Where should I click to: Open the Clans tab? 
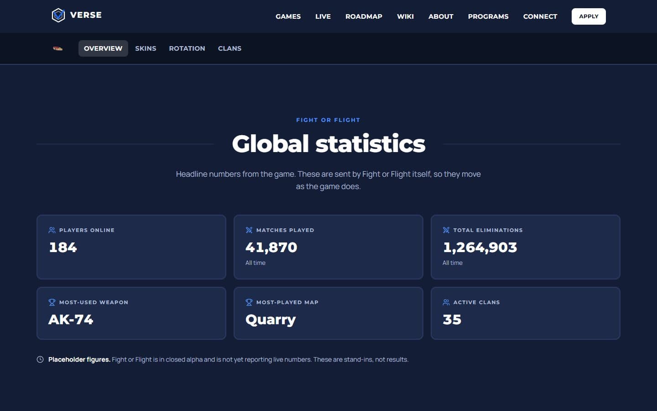pyautogui.click(x=229, y=48)
